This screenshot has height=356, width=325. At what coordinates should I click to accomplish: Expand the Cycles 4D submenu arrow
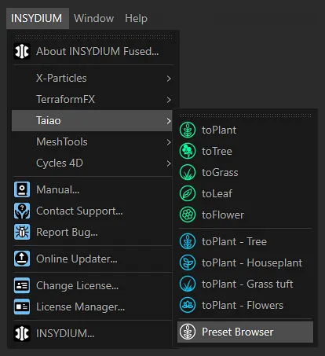click(x=169, y=163)
